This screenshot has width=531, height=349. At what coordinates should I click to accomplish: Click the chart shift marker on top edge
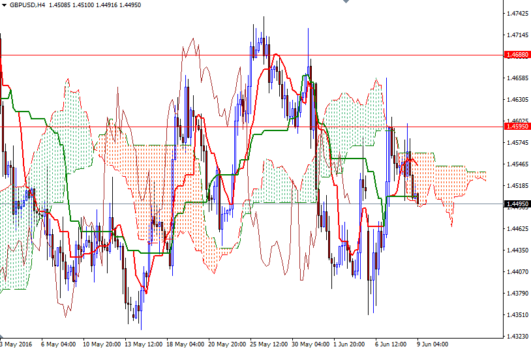coord(346,3)
